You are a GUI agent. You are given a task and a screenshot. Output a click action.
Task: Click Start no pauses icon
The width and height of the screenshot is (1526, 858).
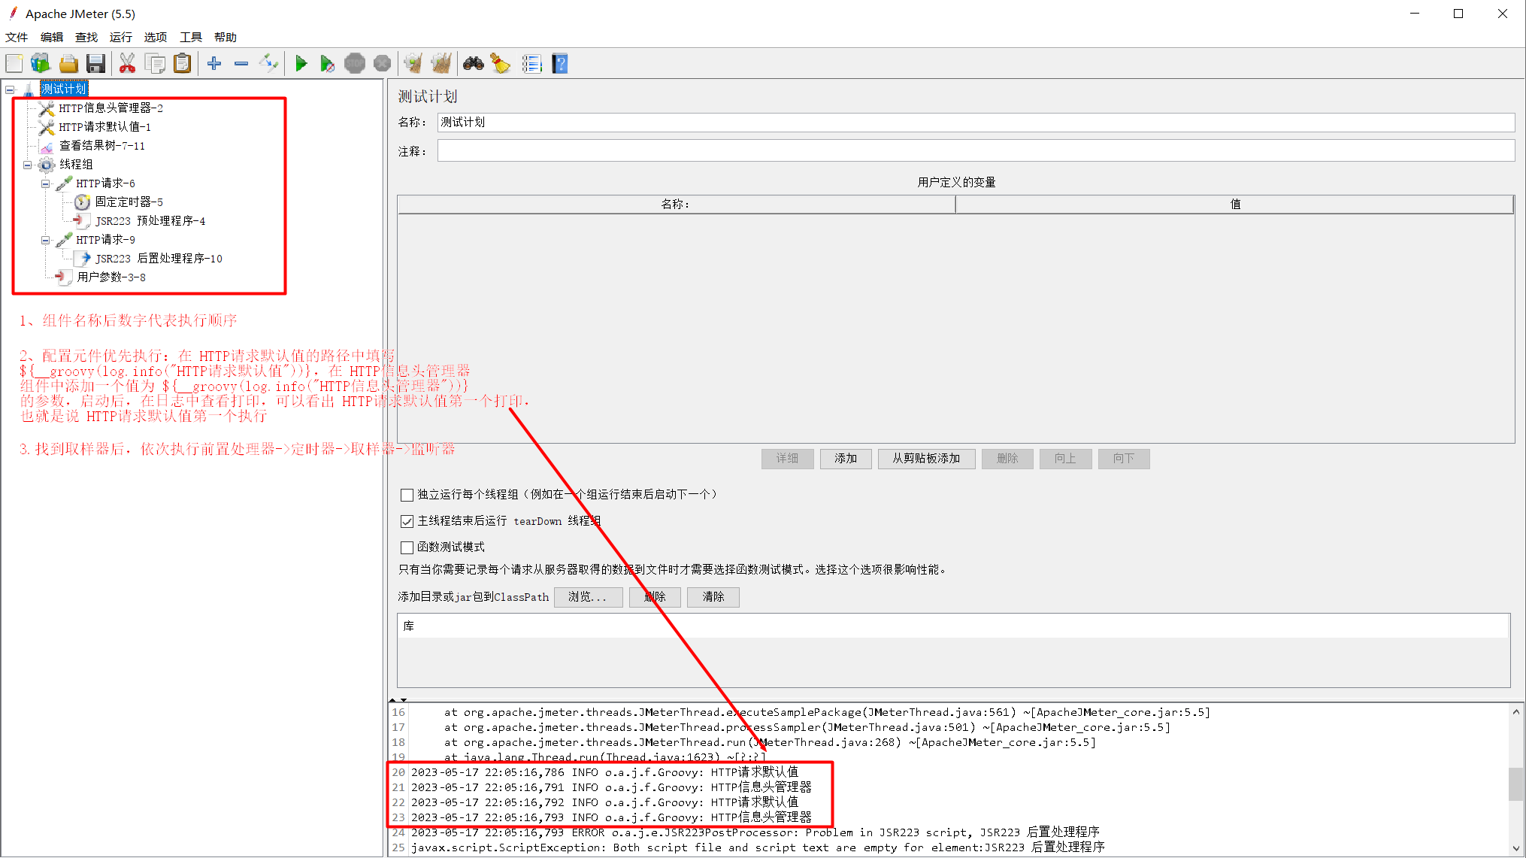pyautogui.click(x=327, y=64)
